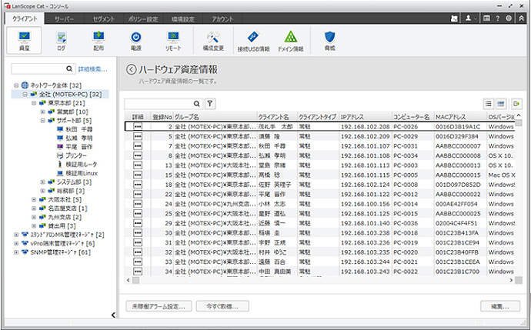Select 名古屋支店 [1] in the tree
The image size is (531, 330).
68,208
